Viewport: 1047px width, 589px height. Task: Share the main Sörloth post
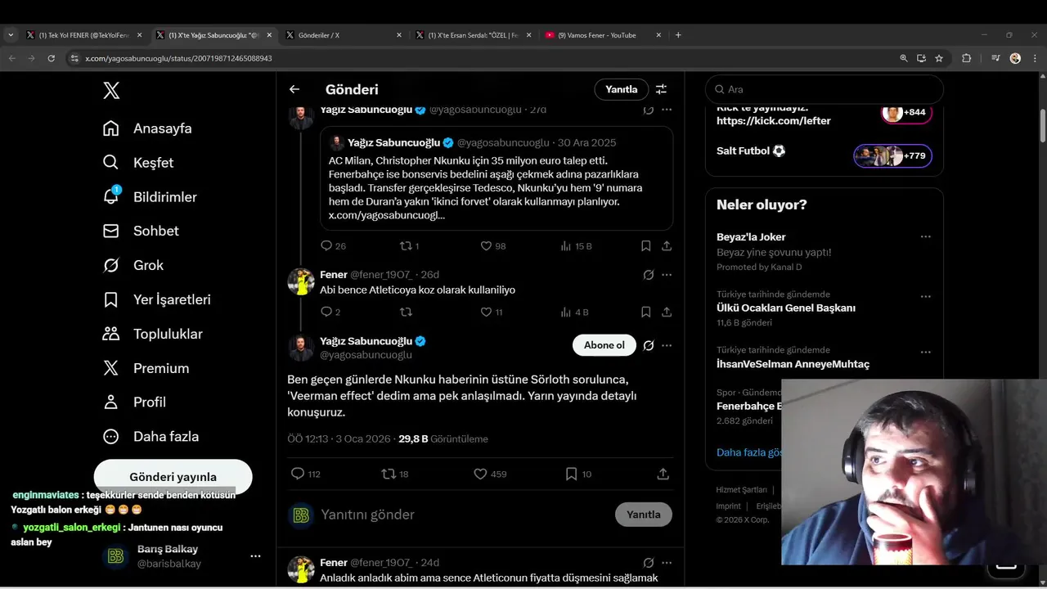(663, 474)
